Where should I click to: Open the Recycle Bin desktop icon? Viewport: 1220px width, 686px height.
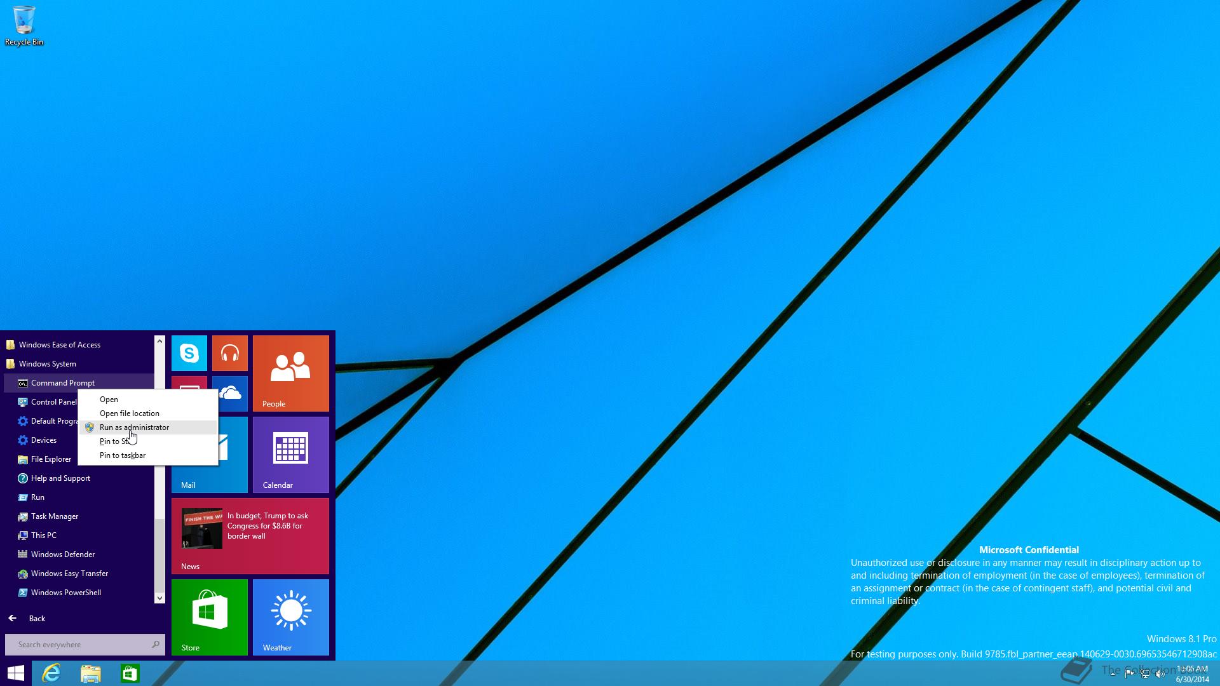(x=24, y=26)
